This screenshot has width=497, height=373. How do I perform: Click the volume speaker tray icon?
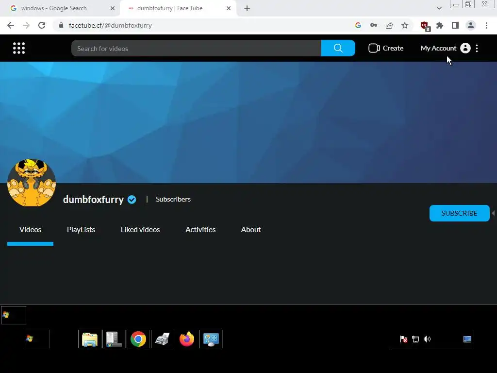427,339
